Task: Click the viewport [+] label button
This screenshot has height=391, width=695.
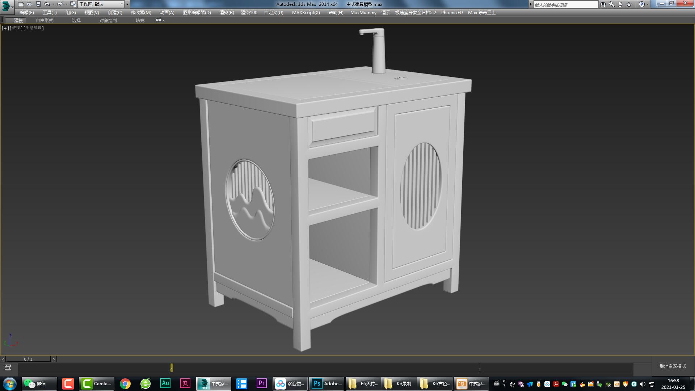Action: [5, 28]
